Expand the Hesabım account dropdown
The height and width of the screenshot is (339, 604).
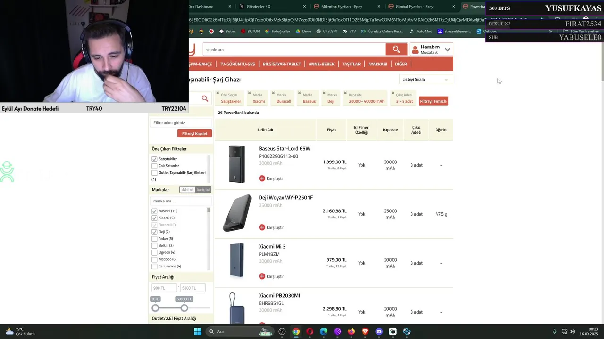pyautogui.click(x=431, y=49)
